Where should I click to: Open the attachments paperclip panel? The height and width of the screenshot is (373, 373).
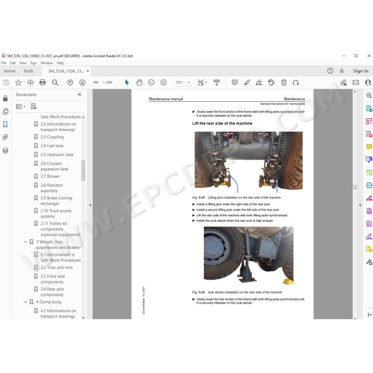[5, 137]
